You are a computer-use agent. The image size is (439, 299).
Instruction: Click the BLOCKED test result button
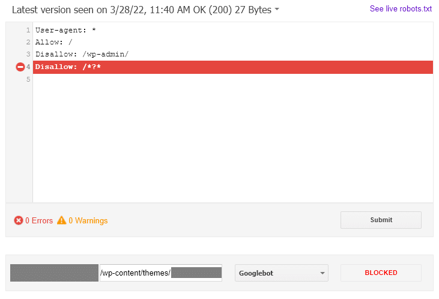pos(381,273)
